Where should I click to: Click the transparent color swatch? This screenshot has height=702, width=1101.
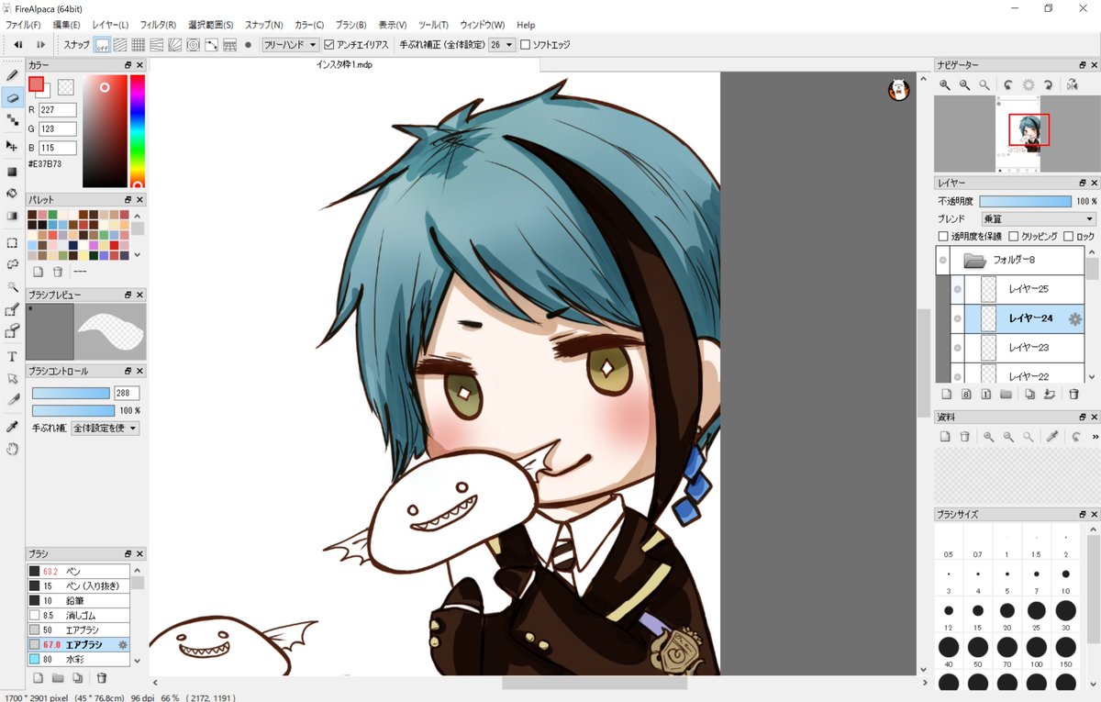coord(65,87)
